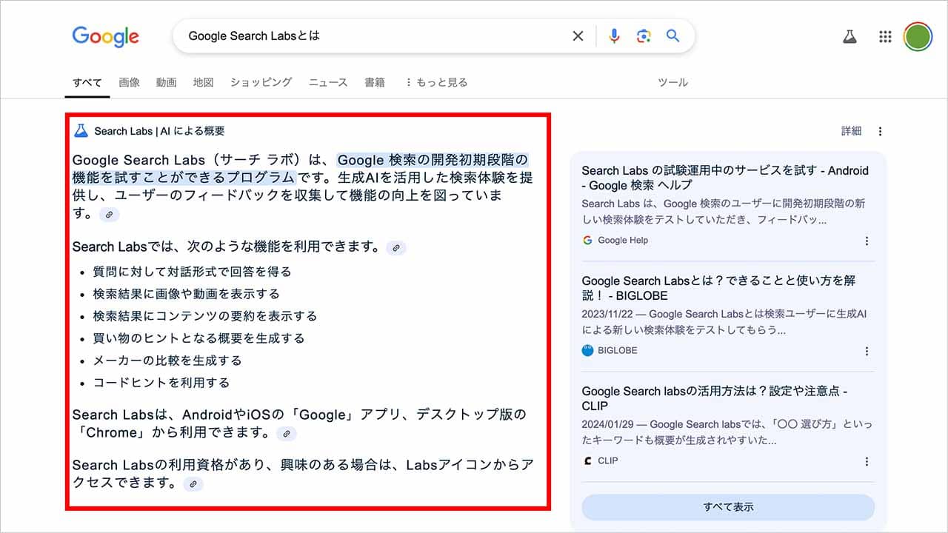
Task: Click the CLIP source name
Action: coord(608,461)
